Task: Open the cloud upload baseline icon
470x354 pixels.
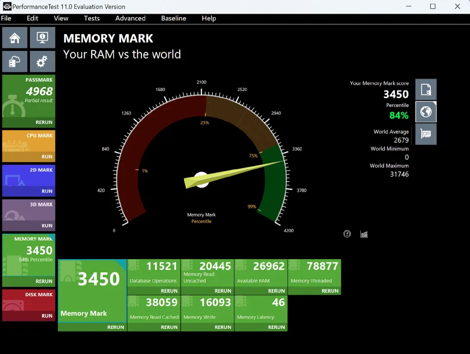Action: pyautogui.click(x=15, y=62)
